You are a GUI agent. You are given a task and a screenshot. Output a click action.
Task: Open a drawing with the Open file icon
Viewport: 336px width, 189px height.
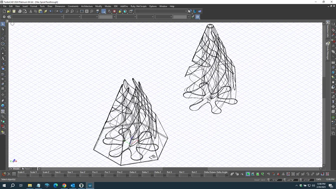pos(9,11)
